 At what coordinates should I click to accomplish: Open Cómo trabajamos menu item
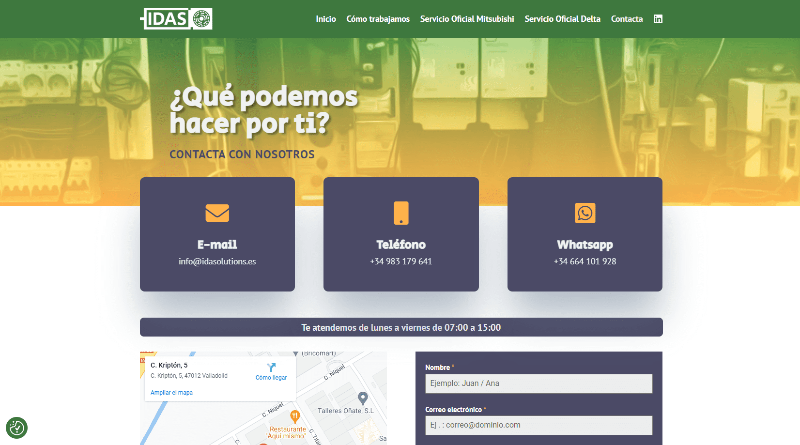pyautogui.click(x=378, y=19)
